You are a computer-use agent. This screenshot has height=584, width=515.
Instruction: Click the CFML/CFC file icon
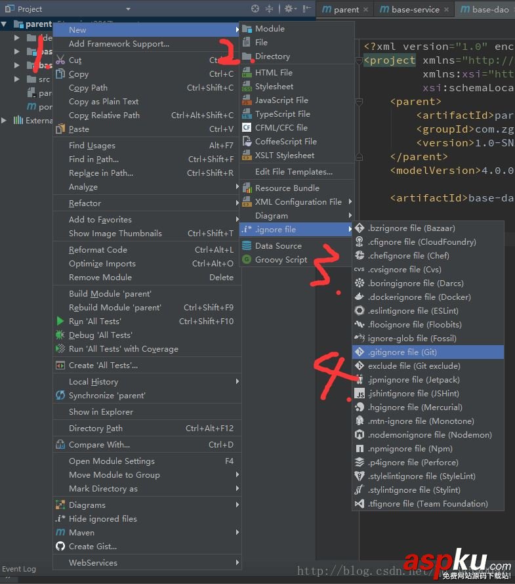pyautogui.click(x=247, y=128)
